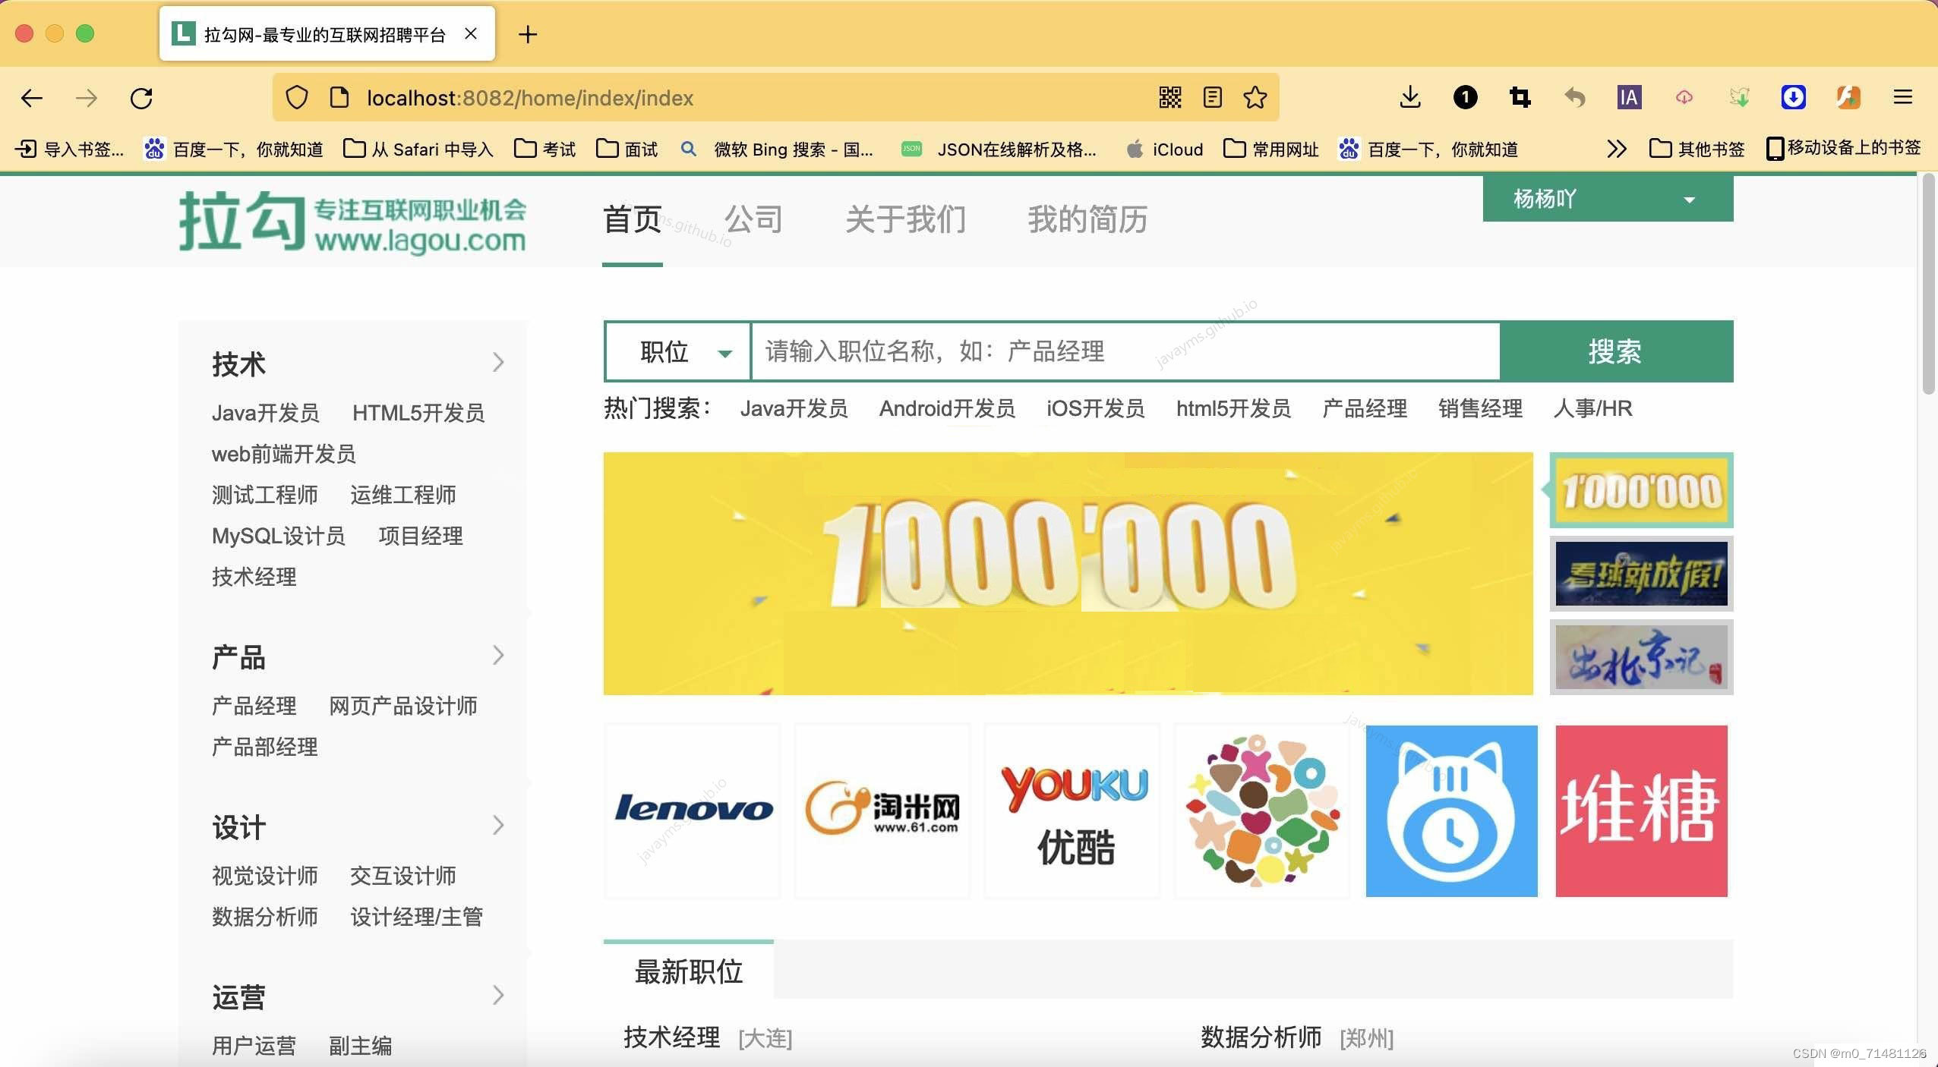Expand the 设计 category arrow
1938x1067 pixels.
(498, 826)
